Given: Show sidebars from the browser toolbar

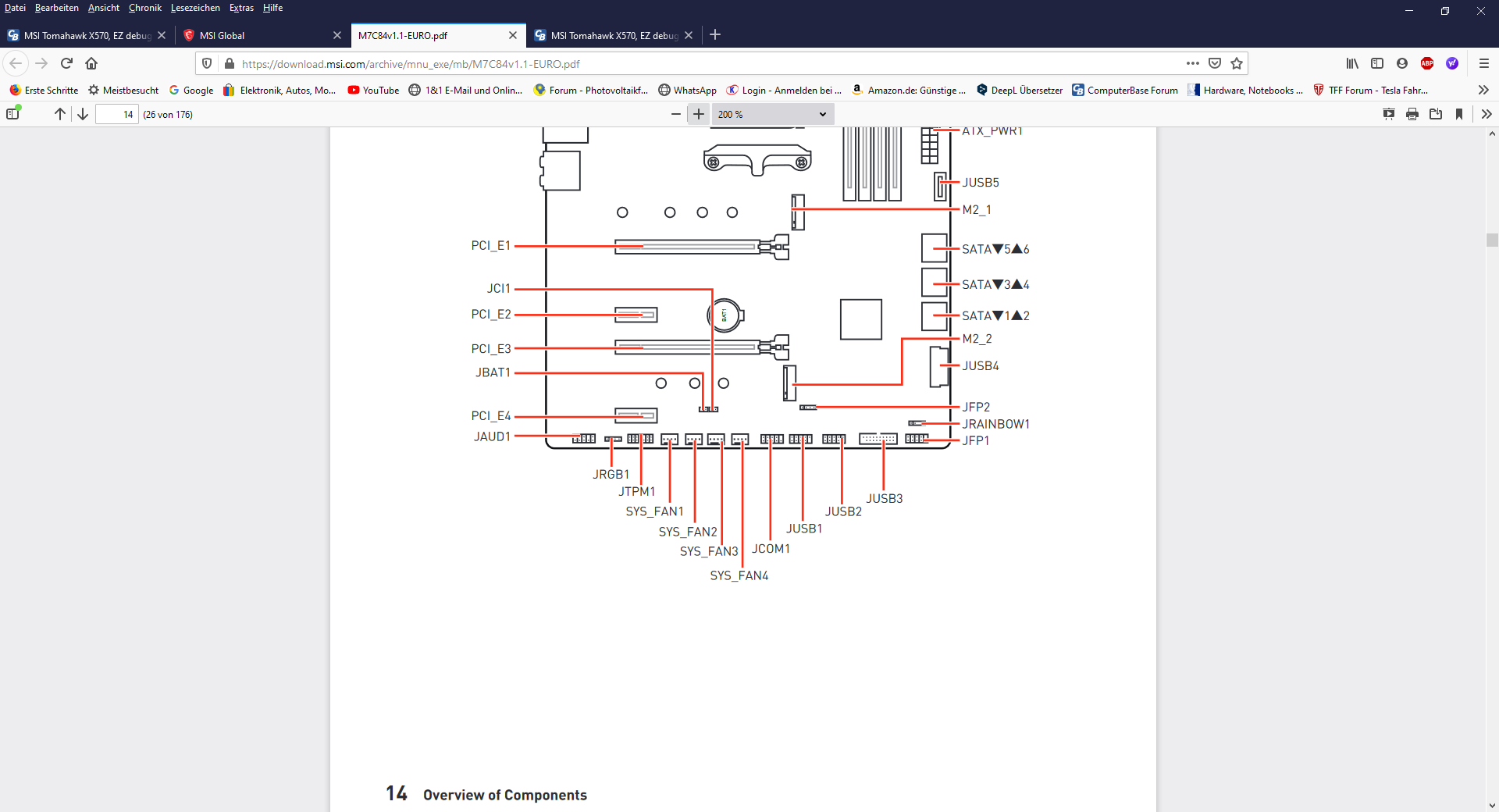Looking at the screenshot, I should 1377,63.
